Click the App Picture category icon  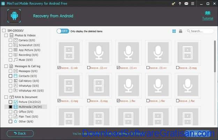click(16, 50)
